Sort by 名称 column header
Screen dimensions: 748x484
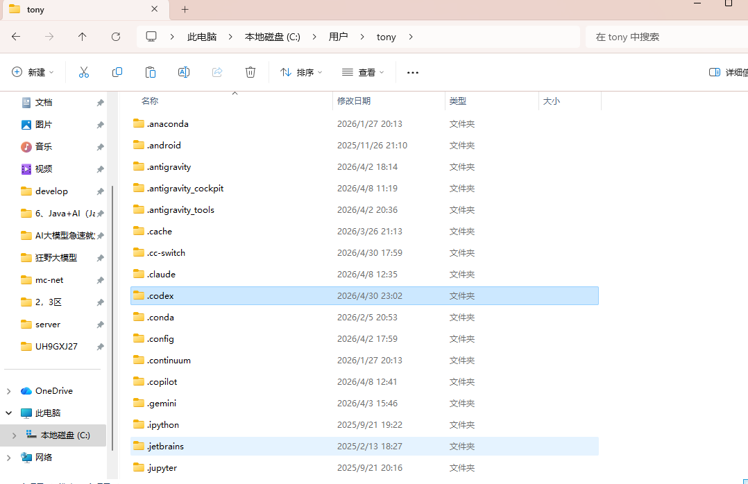[x=150, y=101]
